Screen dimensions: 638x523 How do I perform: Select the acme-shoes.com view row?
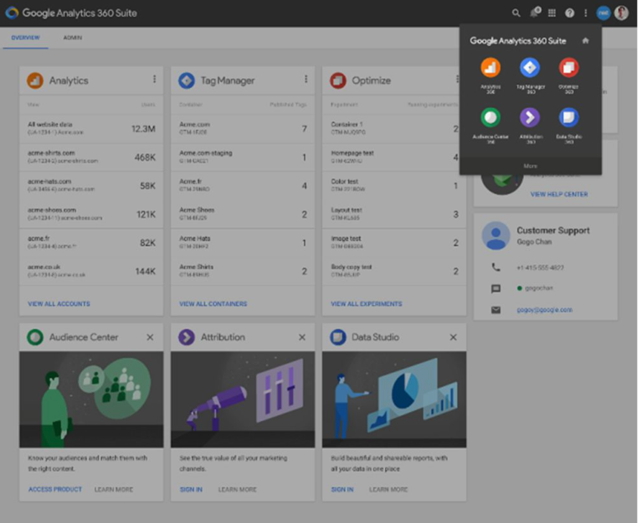(x=91, y=214)
